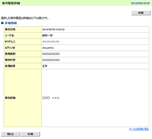Viewport: 152px width, 139px height.
Task: Click the 操作日時 row label
Action: [10, 29]
